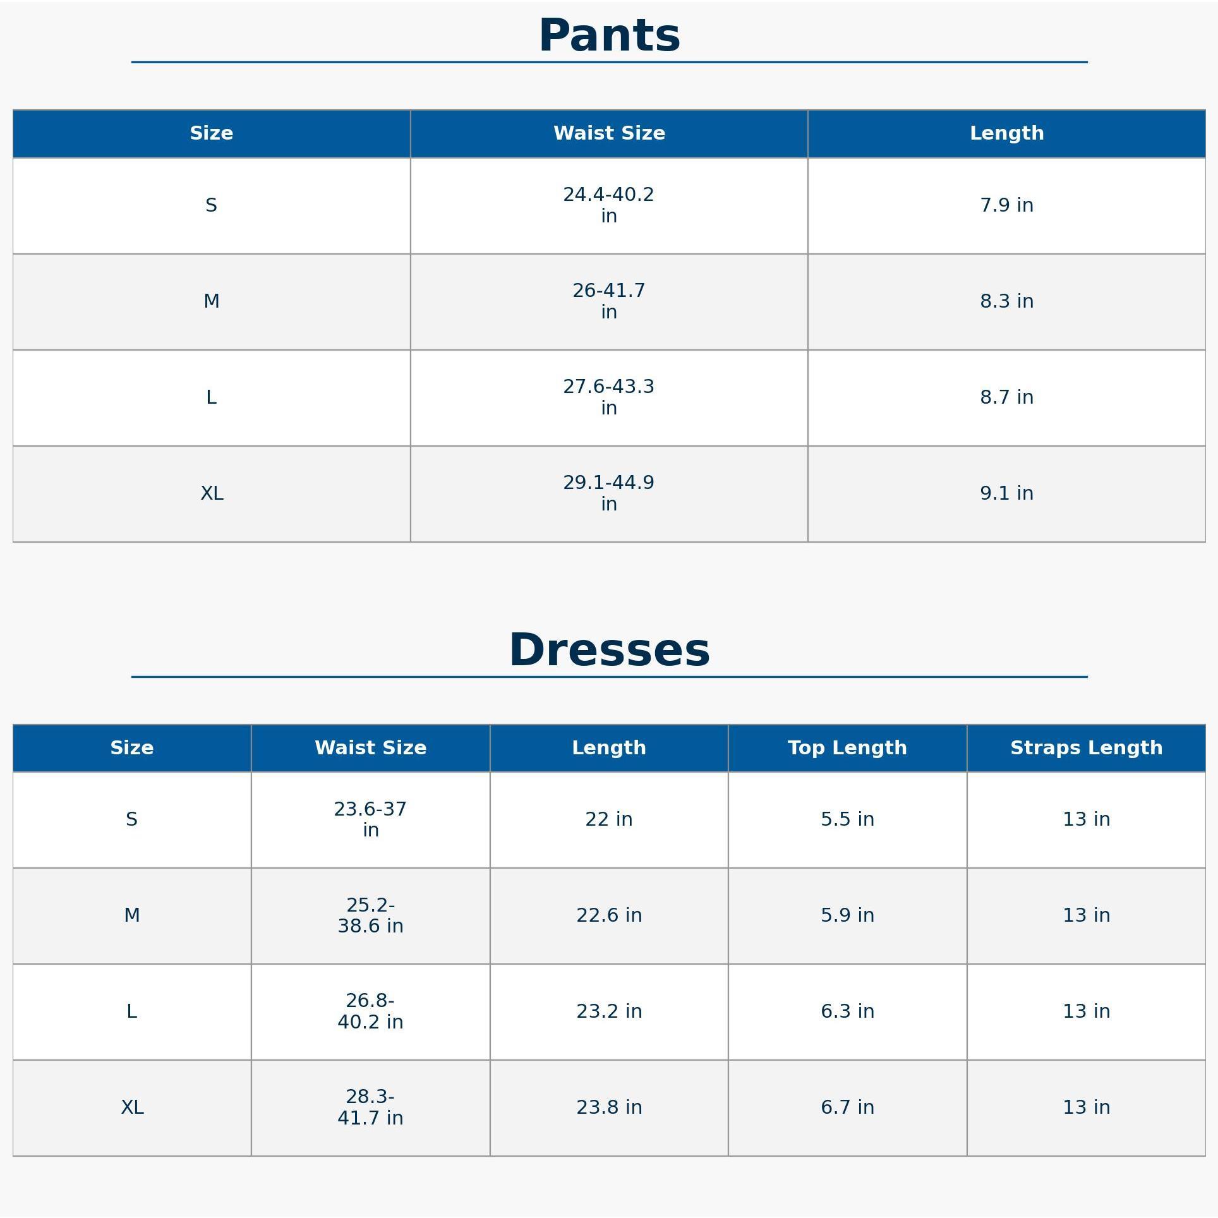1218x1218 pixels.
Task: Select the M size cell in Dresses table
Action: pyautogui.click(x=132, y=915)
